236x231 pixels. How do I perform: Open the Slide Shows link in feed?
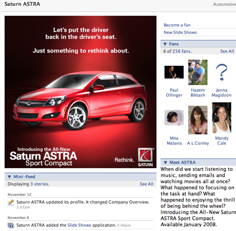[x=79, y=225]
